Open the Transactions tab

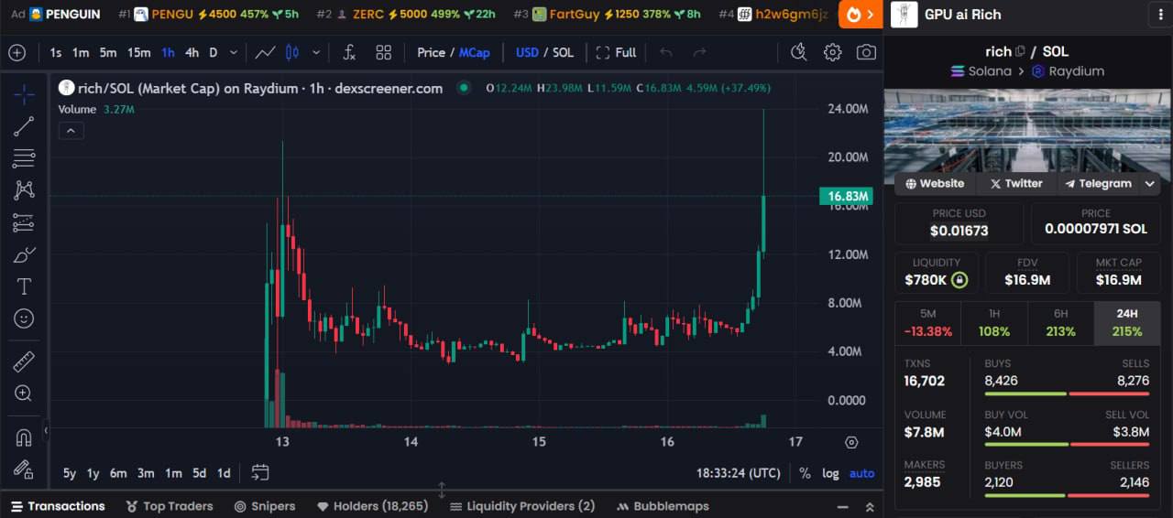58,506
